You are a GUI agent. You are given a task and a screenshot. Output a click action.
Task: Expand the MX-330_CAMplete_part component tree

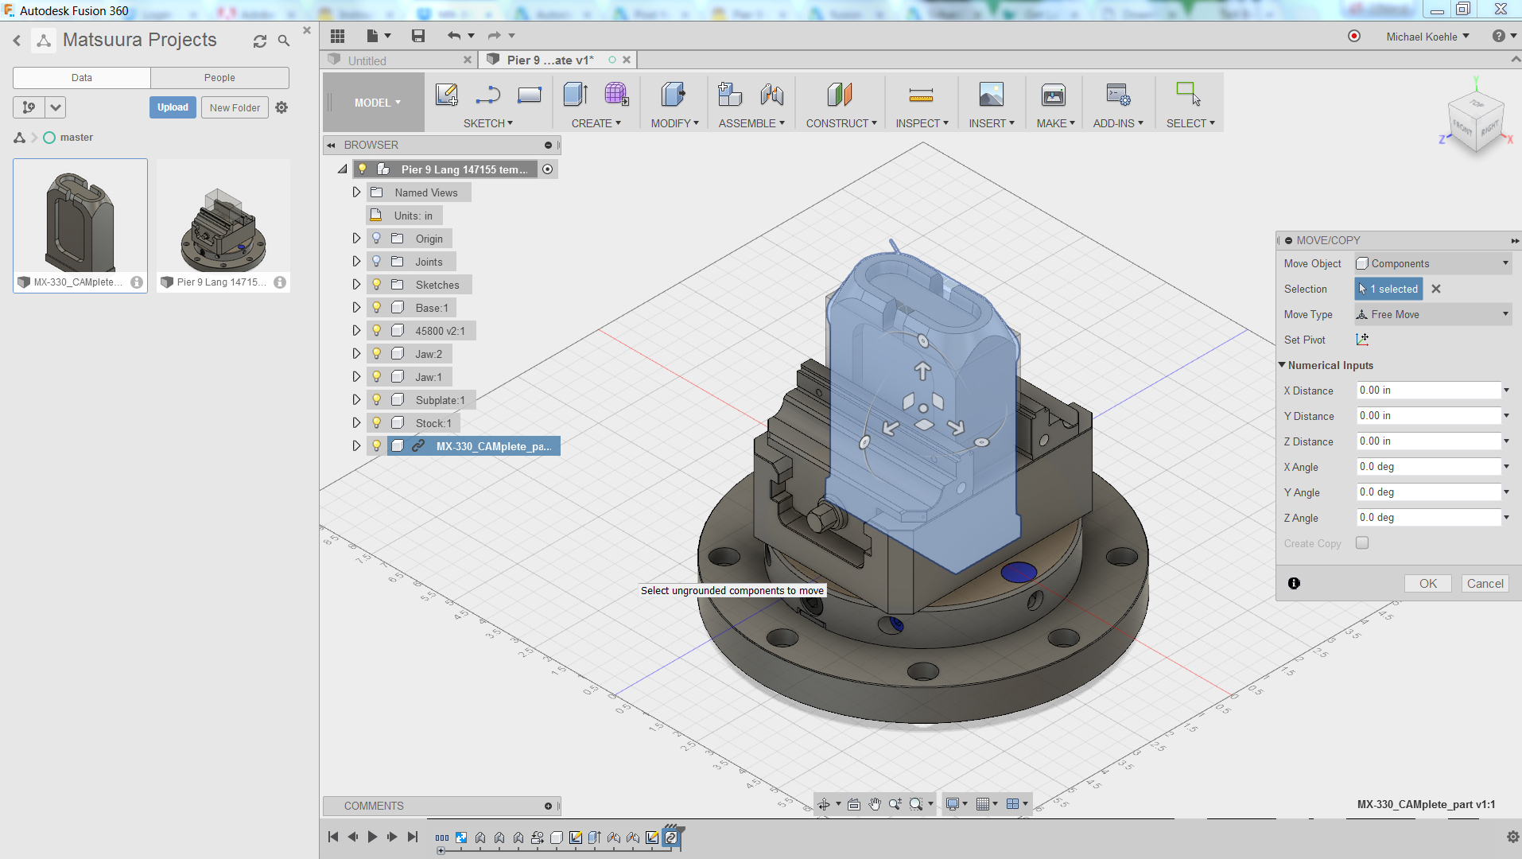[356, 446]
